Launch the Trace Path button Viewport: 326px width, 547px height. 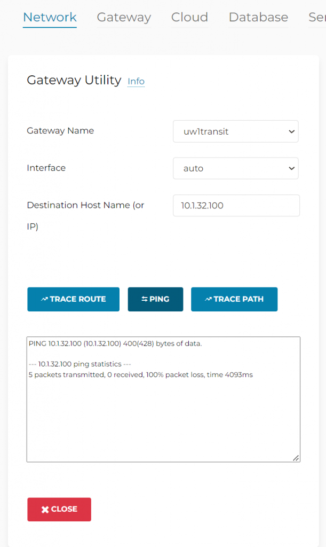click(x=234, y=299)
